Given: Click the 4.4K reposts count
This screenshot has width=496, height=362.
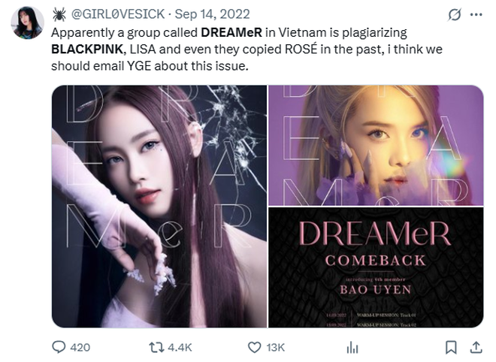Looking at the screenshot, I should [x=180, y=348].
